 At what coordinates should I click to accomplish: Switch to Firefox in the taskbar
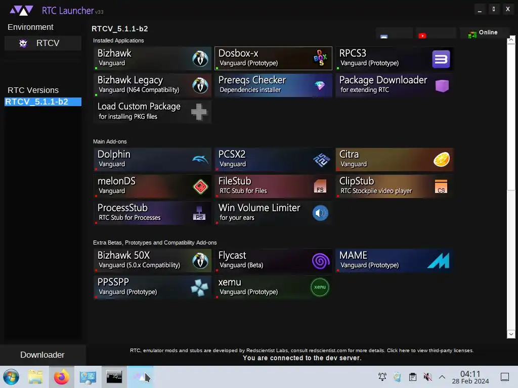pos(61,377)
